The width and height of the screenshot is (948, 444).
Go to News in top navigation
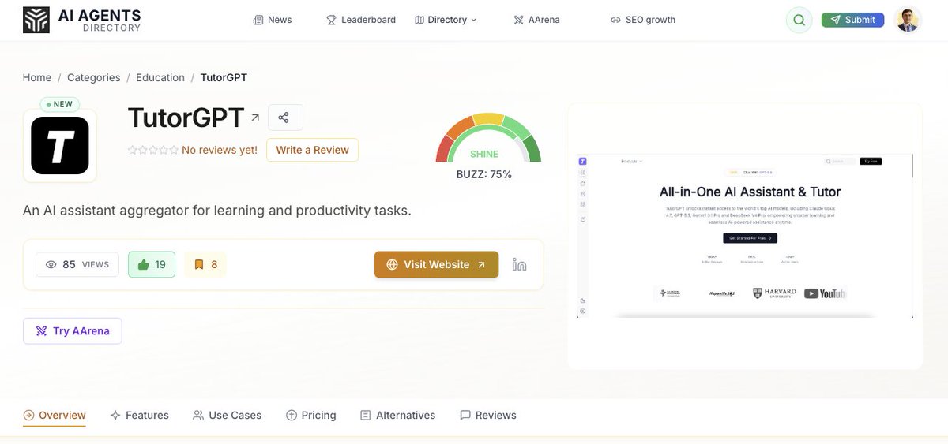(x=273, y=20)
